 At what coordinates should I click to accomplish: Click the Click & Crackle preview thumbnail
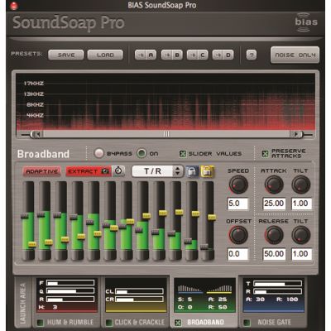(x=136, y=295)
